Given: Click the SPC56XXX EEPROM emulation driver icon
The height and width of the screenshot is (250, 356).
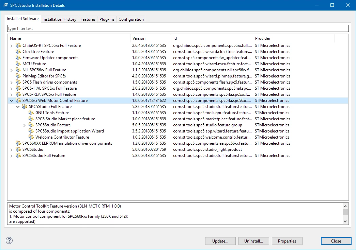Looking at the screenshot, I should tap(18, 143).
